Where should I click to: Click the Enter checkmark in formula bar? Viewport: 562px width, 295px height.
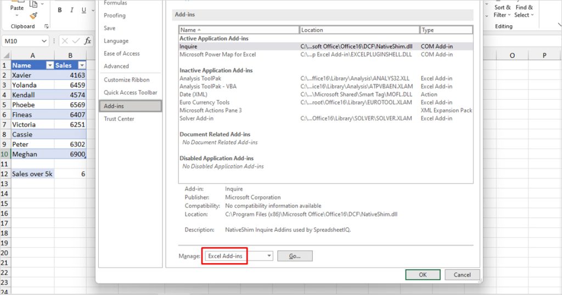click(x=76, y=41)
